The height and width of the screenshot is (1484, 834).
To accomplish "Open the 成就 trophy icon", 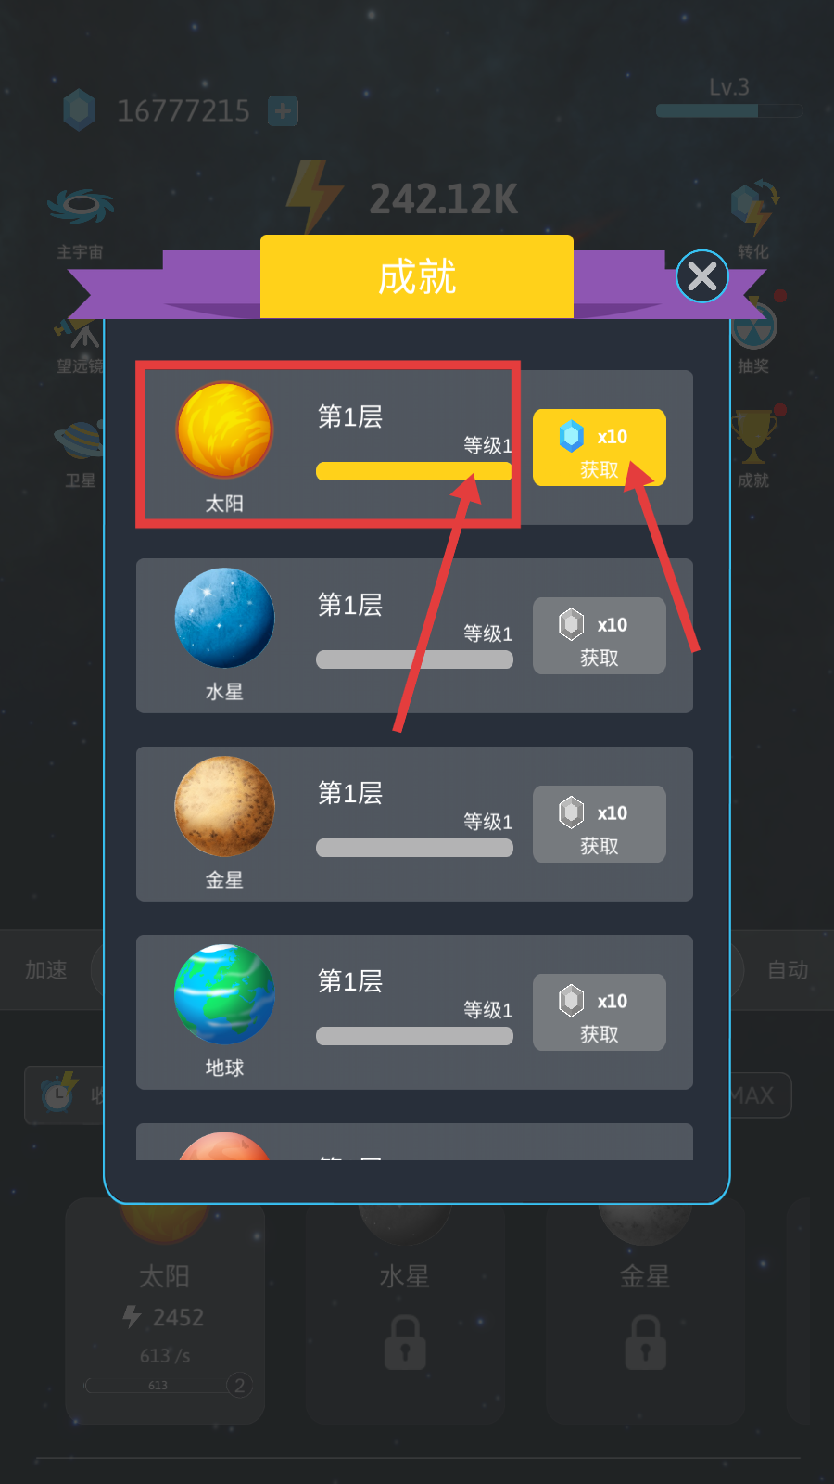I will point(754,436).
